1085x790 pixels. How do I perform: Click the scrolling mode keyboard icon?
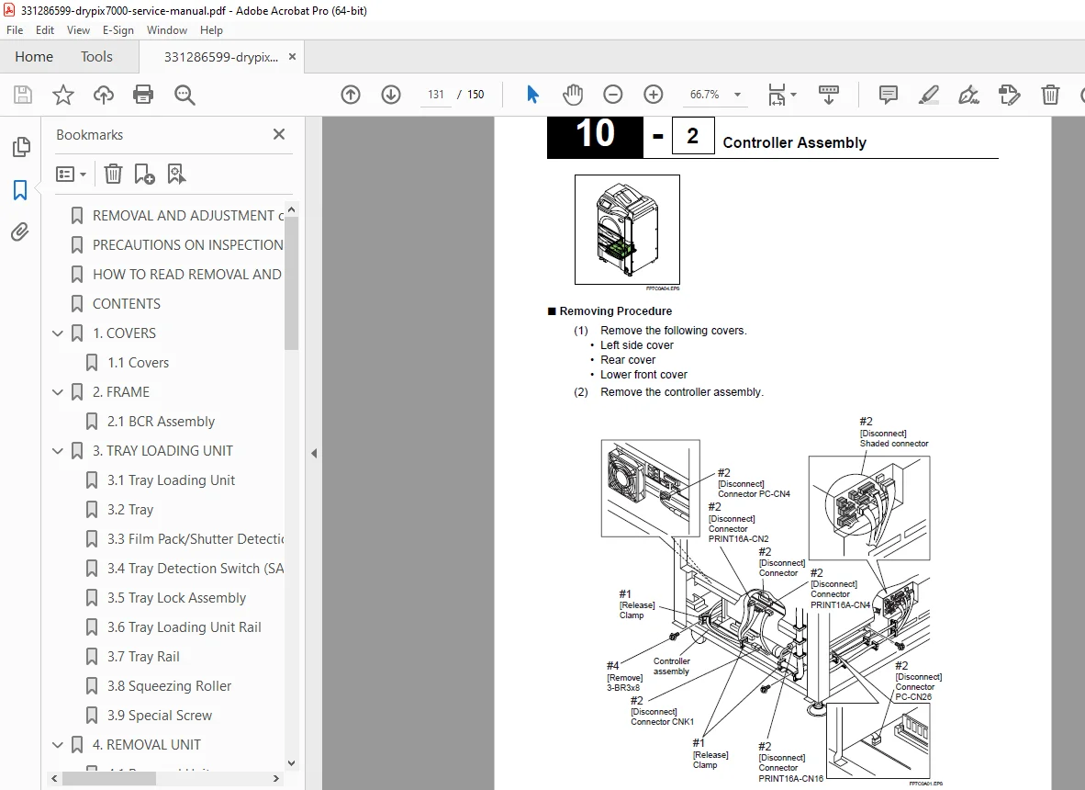(x=828, y=95)
